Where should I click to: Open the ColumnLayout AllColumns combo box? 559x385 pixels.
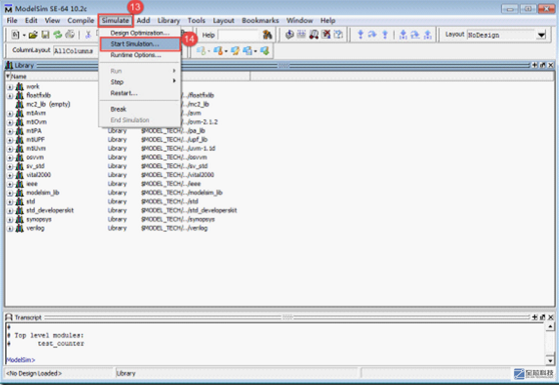(x=76, y=51)
